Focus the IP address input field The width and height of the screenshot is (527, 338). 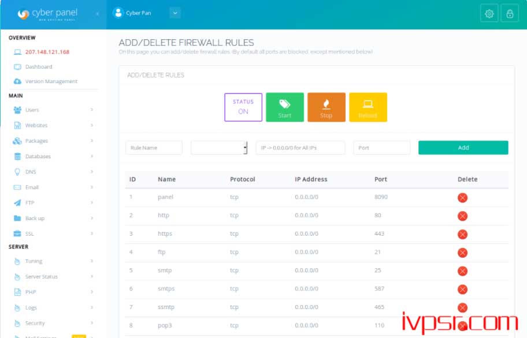click(x=300, y=148)
